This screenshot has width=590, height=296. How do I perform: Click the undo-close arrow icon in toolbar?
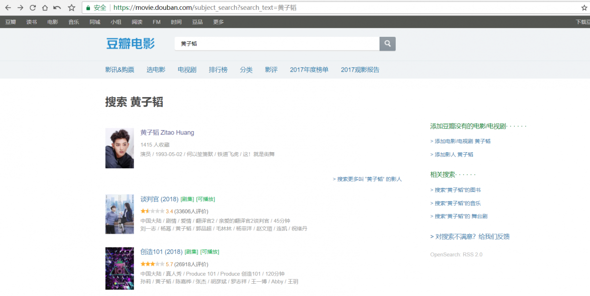tap(57, 8)
